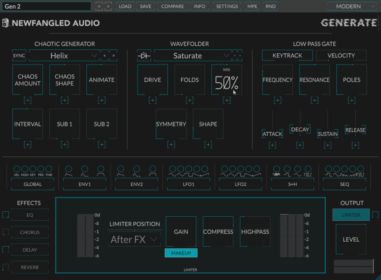This screenshot has height=280, width=381.
Task: Toggle the wavefolder diode icon button
Action: click(144, 56)
